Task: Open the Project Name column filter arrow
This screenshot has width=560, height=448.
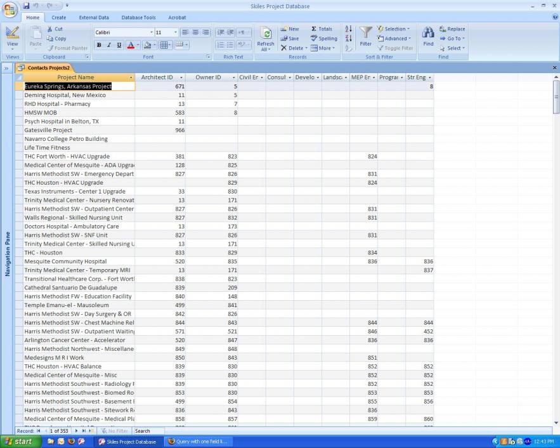Action: point(131,77)
